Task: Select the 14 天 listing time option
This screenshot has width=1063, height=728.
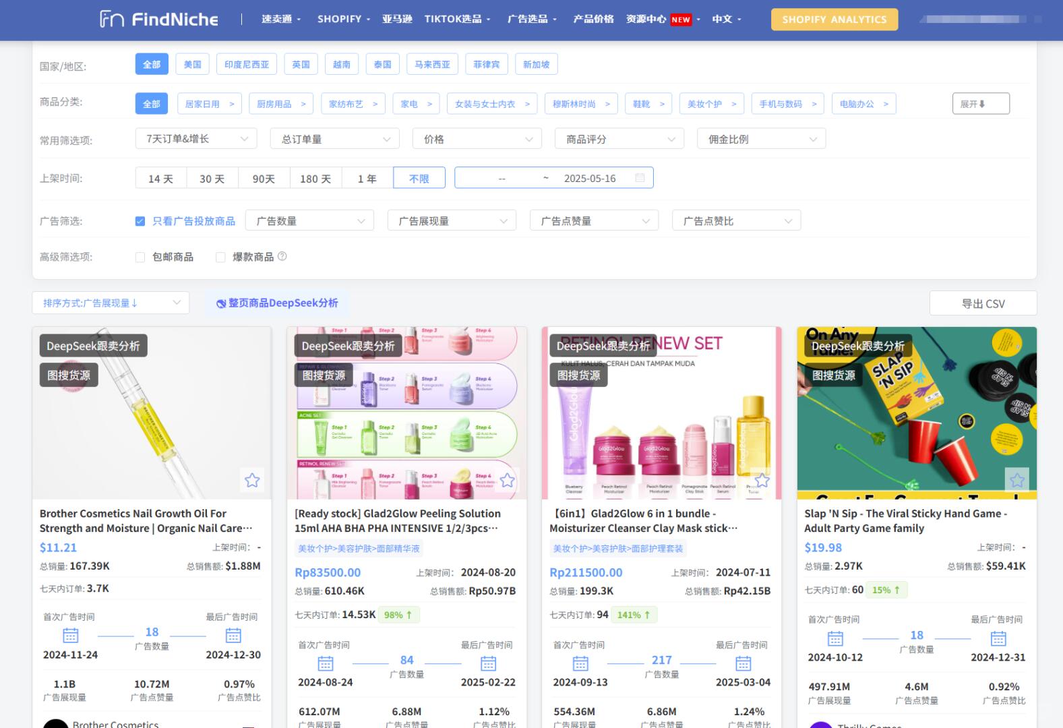Action: [160, 178]
